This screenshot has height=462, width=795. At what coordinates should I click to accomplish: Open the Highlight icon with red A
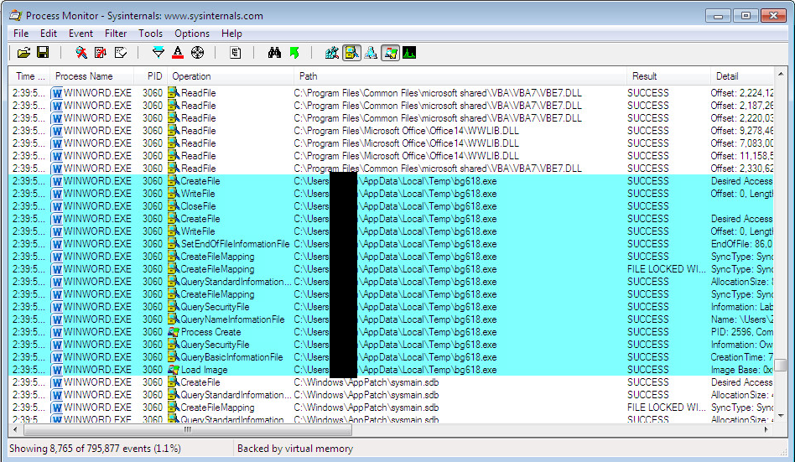click(x=178, y=53)
